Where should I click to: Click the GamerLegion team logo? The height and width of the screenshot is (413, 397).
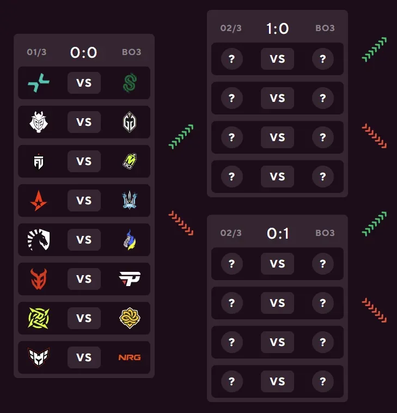tap(130, 122)
